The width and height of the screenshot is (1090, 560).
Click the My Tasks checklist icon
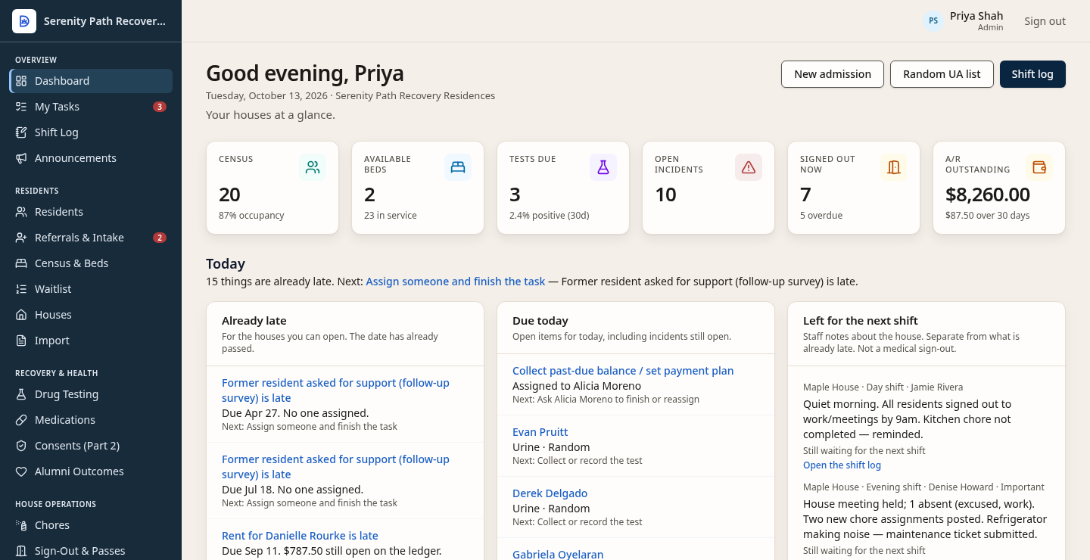tap(21, 107)
